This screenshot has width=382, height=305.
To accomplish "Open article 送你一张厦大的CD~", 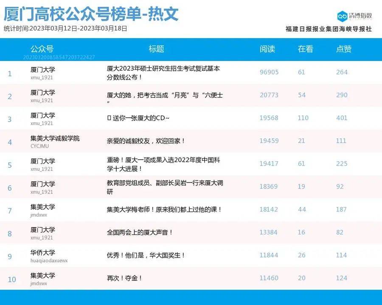I will (x=138, y=118).
